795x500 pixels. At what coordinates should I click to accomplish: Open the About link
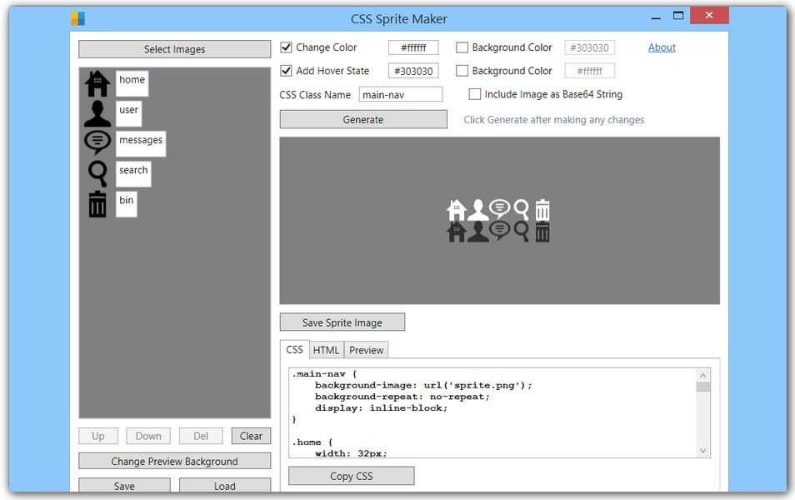[x=661, y=47]
